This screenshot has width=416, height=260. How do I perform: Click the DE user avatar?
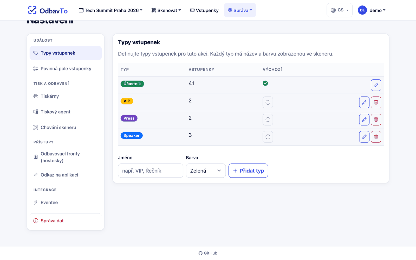pos(362,10)
